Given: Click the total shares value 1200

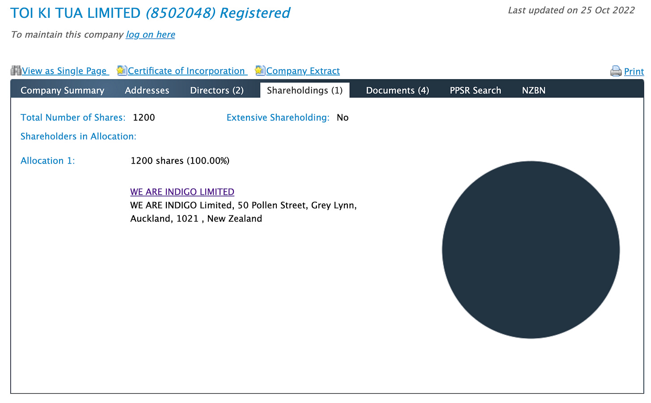Looking at the screenshot, I should coord(144,118).
